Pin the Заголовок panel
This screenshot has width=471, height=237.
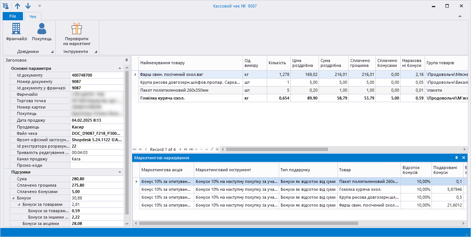126,60
